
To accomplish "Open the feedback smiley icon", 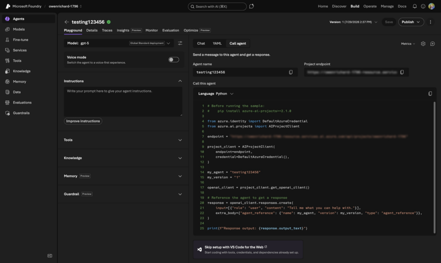I will (423, 6).
